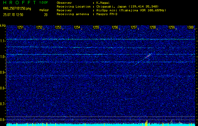The image size is (198, 126).
Task: Click the 1300 time marker
Action: [190, 27]
